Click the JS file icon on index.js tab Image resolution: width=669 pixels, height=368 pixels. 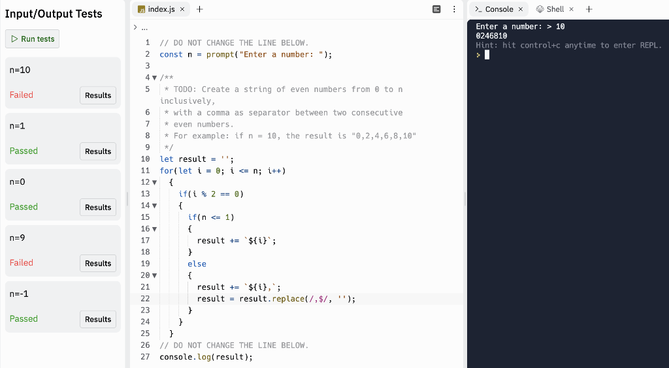pyautogui.click(x=141, y=9)
